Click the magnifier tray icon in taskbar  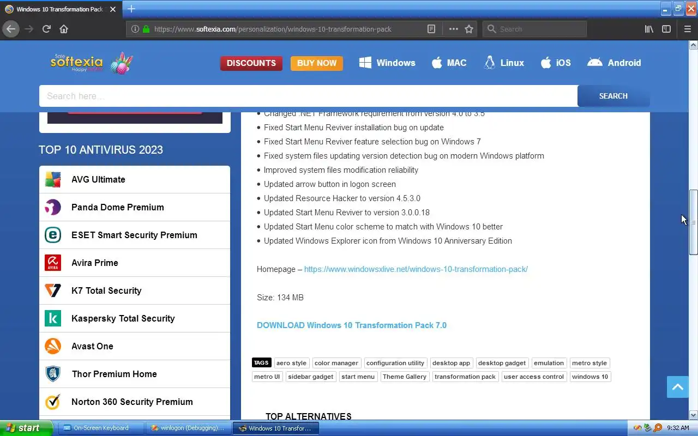(658, 428)
